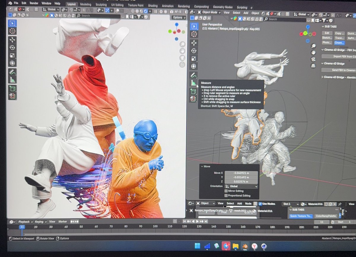Click the pan hand icon in right viewport
The height and width of the screenshot is (257, 356).
click(314, 53)
